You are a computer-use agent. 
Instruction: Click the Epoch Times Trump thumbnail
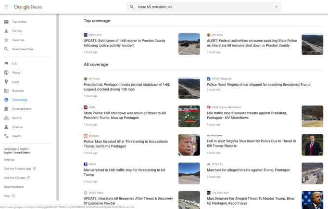[x=312, y=144]
